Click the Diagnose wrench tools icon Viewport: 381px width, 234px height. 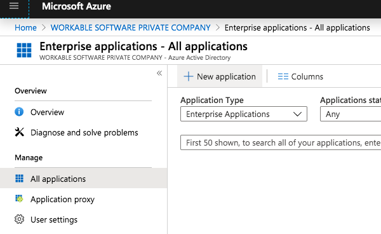click(x=20, y=132)
